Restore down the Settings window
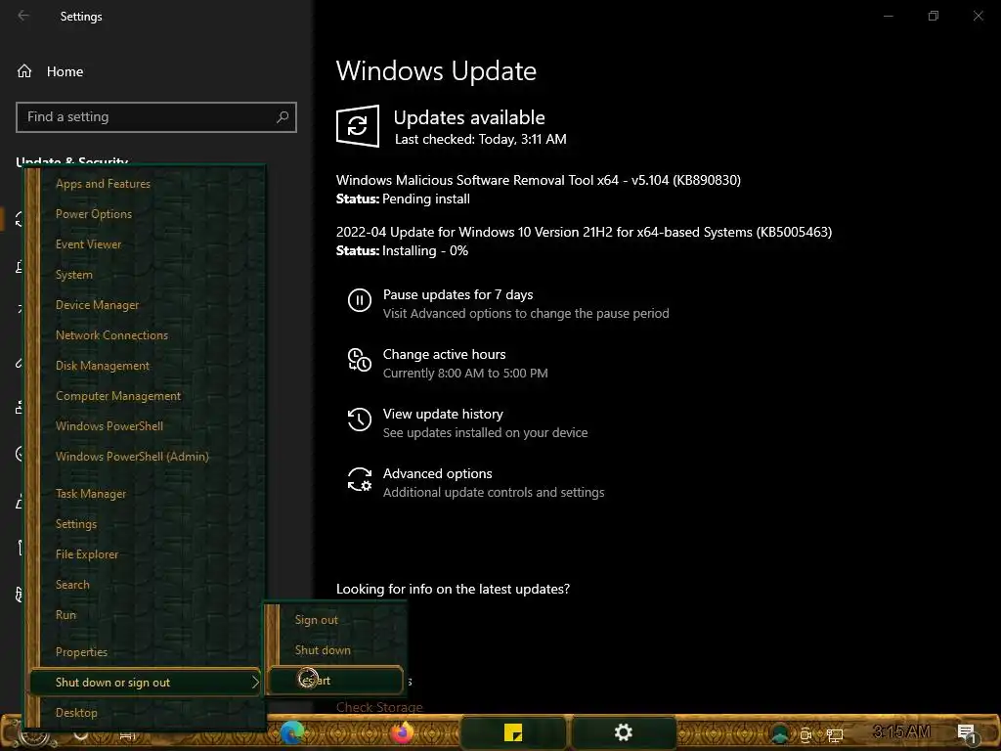Image resolution: width=1001 pixels, height=751 pixels. [x=934, y=16]
